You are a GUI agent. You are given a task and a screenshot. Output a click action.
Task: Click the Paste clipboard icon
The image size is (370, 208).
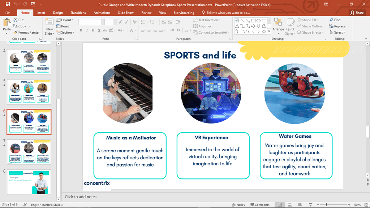tap(7, 24)
